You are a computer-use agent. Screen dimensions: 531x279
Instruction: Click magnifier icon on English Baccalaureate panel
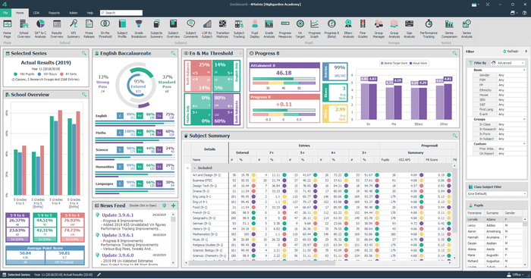pyautogui.click(x=173, y=53)
